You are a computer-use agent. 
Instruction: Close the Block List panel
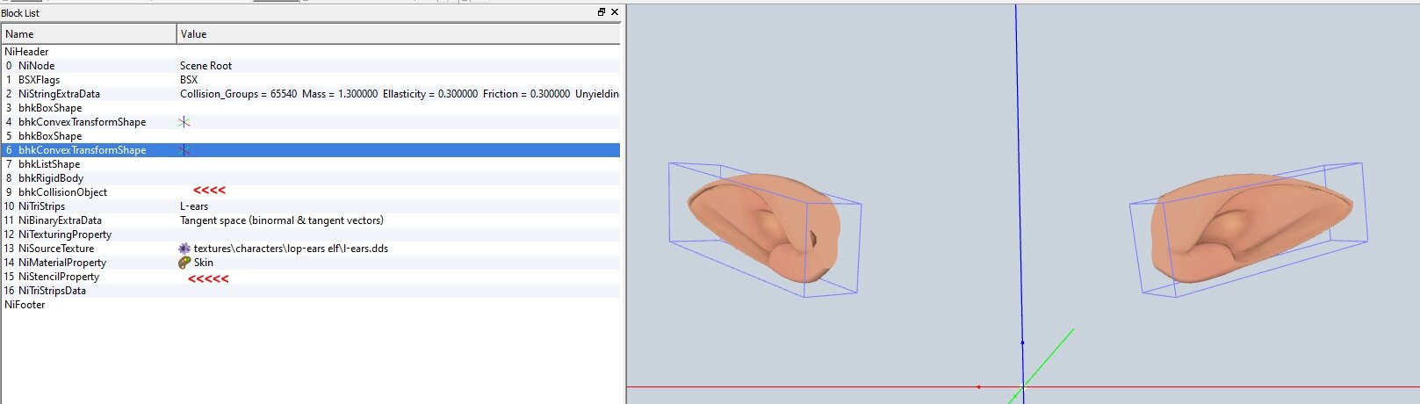click(x=615, y=12)
